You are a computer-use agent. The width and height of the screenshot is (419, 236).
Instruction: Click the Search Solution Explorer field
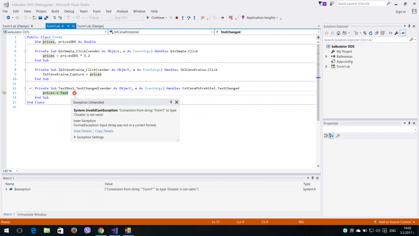[367, 40]
